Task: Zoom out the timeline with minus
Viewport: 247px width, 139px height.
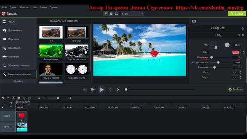Action: pos(45,98)
